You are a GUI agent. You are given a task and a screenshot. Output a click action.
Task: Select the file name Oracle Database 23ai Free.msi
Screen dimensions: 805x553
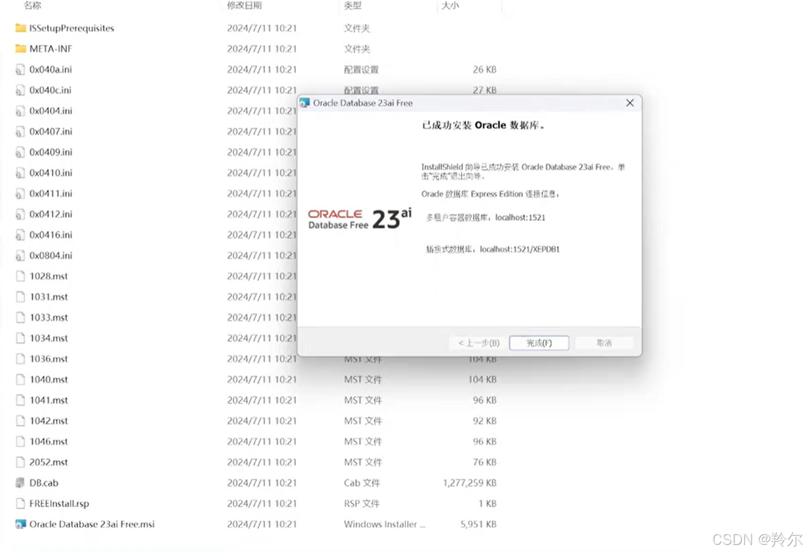pyautogui.click(x=92, y=524)
